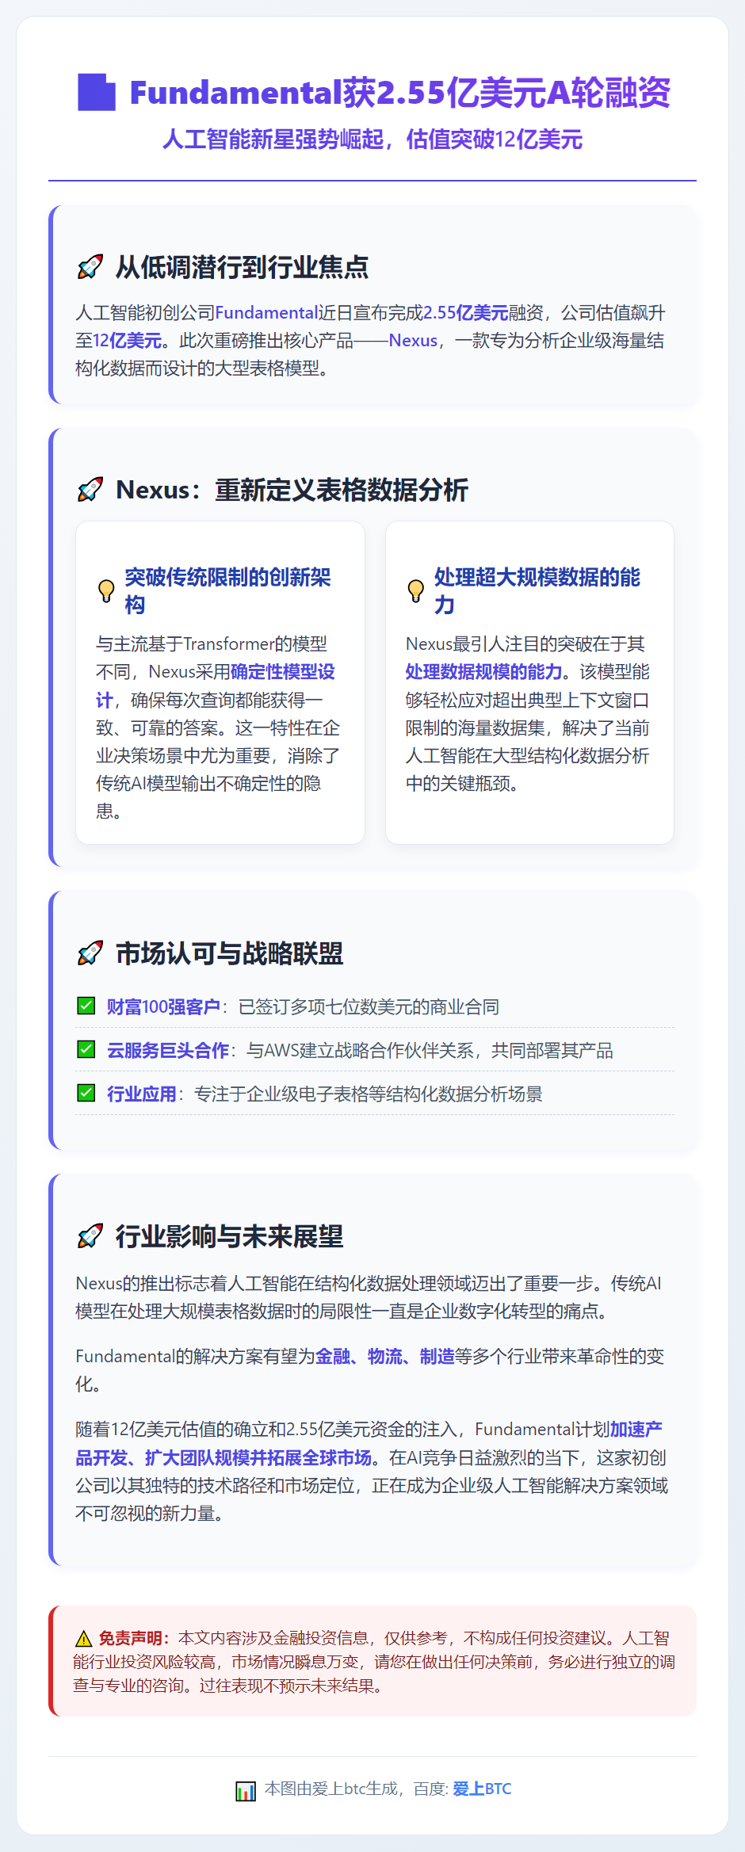Click the green checkmark beside 云服务巨头合作

(x=86, y=1049)
